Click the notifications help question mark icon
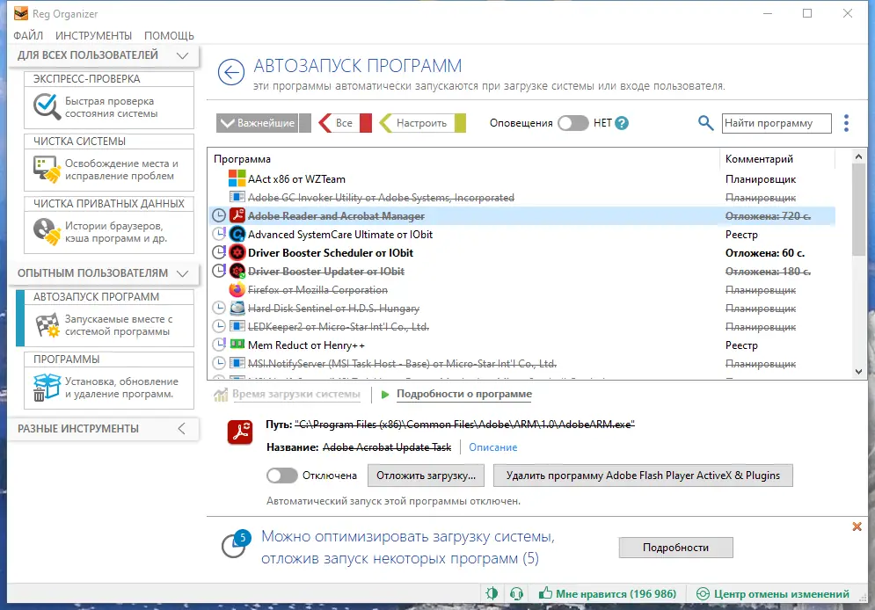The height and width of the screenshot is (610, 875). [622, 123]
